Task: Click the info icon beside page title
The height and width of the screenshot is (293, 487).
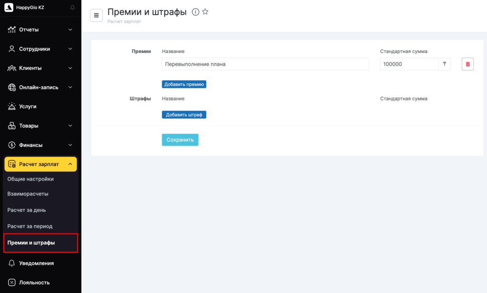Action: click(x=195, y=12)
